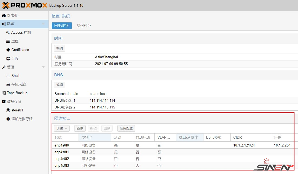
Task: Sort by the 类别 column header
Action: tap(95, 138)
